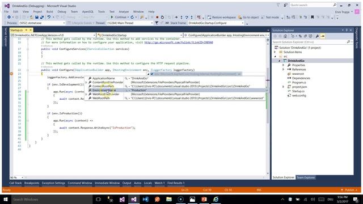The width and height of the screenshot is (363, 204).
Task: Click the Test mode button
Action: pyautogui.click(x=270, y=18)
